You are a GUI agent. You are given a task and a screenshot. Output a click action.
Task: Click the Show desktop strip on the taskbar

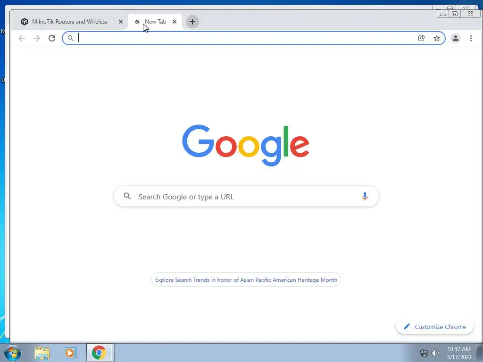(480, 353)
